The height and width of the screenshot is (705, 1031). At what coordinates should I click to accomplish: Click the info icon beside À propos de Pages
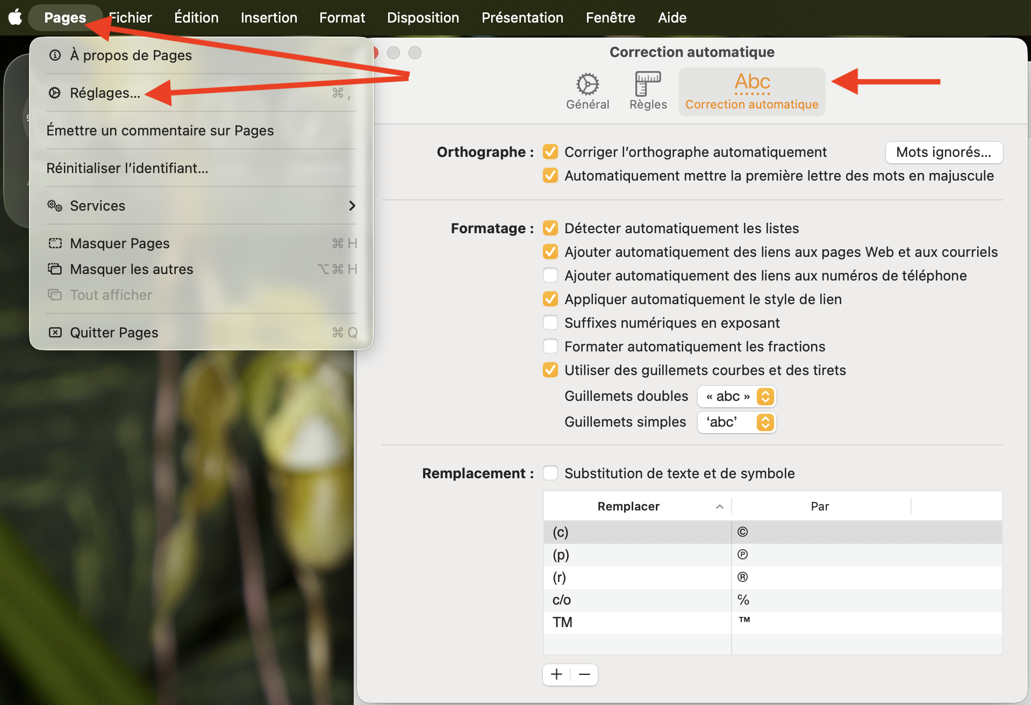[x=55, y=55]
